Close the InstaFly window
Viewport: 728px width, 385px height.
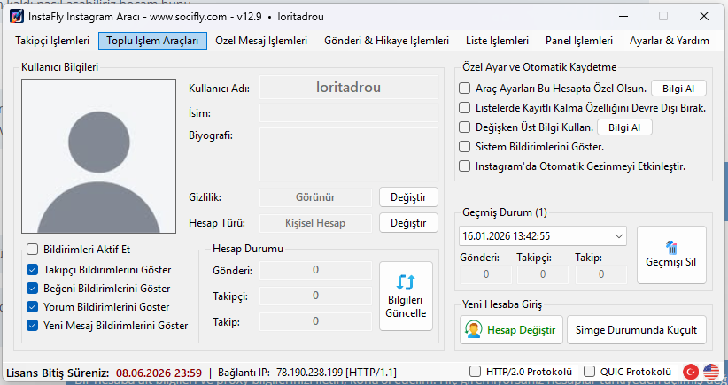click(703, 16)
